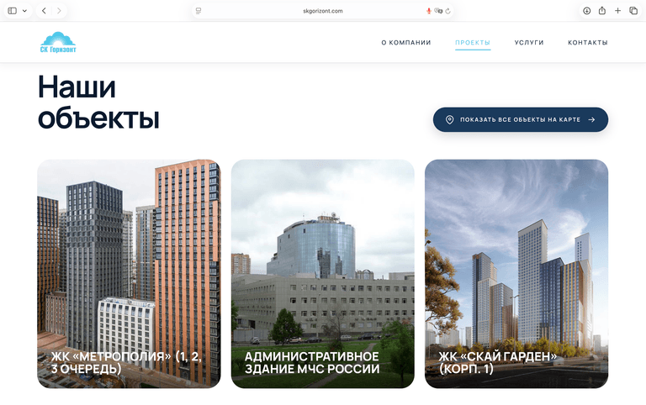This screenshot has height=405, width=646.
Task: Open the КОНТАКТЫ menu item
Action: click(587, 42)
